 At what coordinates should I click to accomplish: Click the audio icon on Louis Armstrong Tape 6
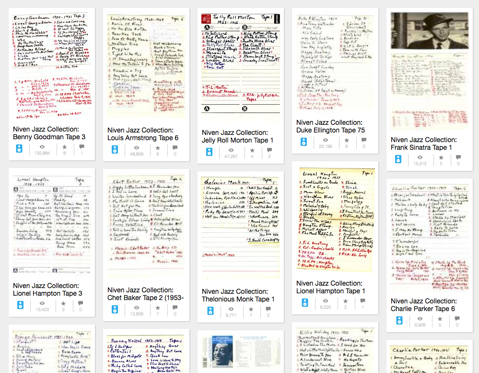pos(115,150)
